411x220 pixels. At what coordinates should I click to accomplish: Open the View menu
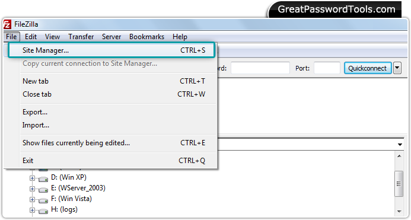52,37
